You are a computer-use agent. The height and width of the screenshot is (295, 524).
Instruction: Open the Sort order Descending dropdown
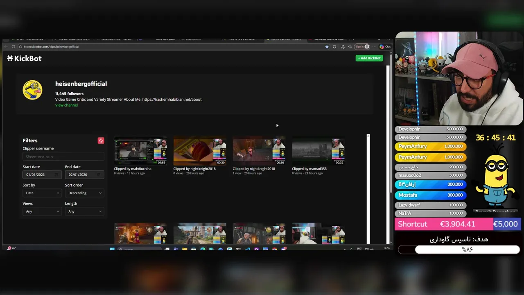84,193
